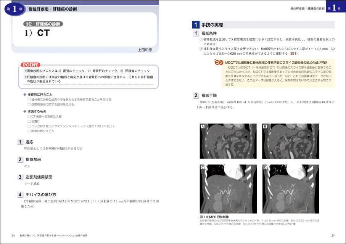Click the §2 肝腫瘍の診断 section tab

(43, 24)
